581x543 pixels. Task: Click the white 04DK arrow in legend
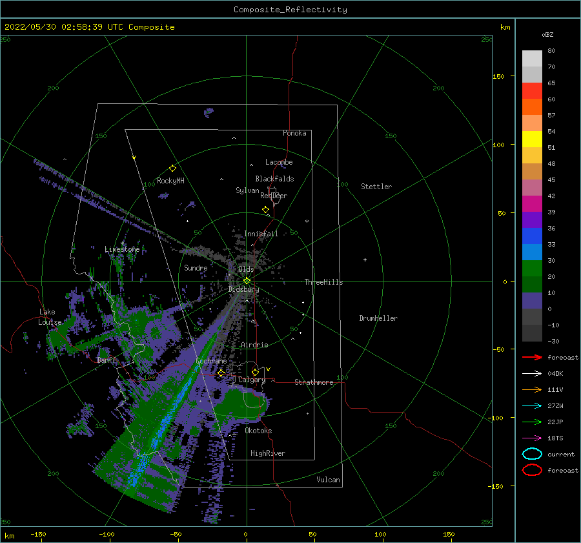(532, 374)
